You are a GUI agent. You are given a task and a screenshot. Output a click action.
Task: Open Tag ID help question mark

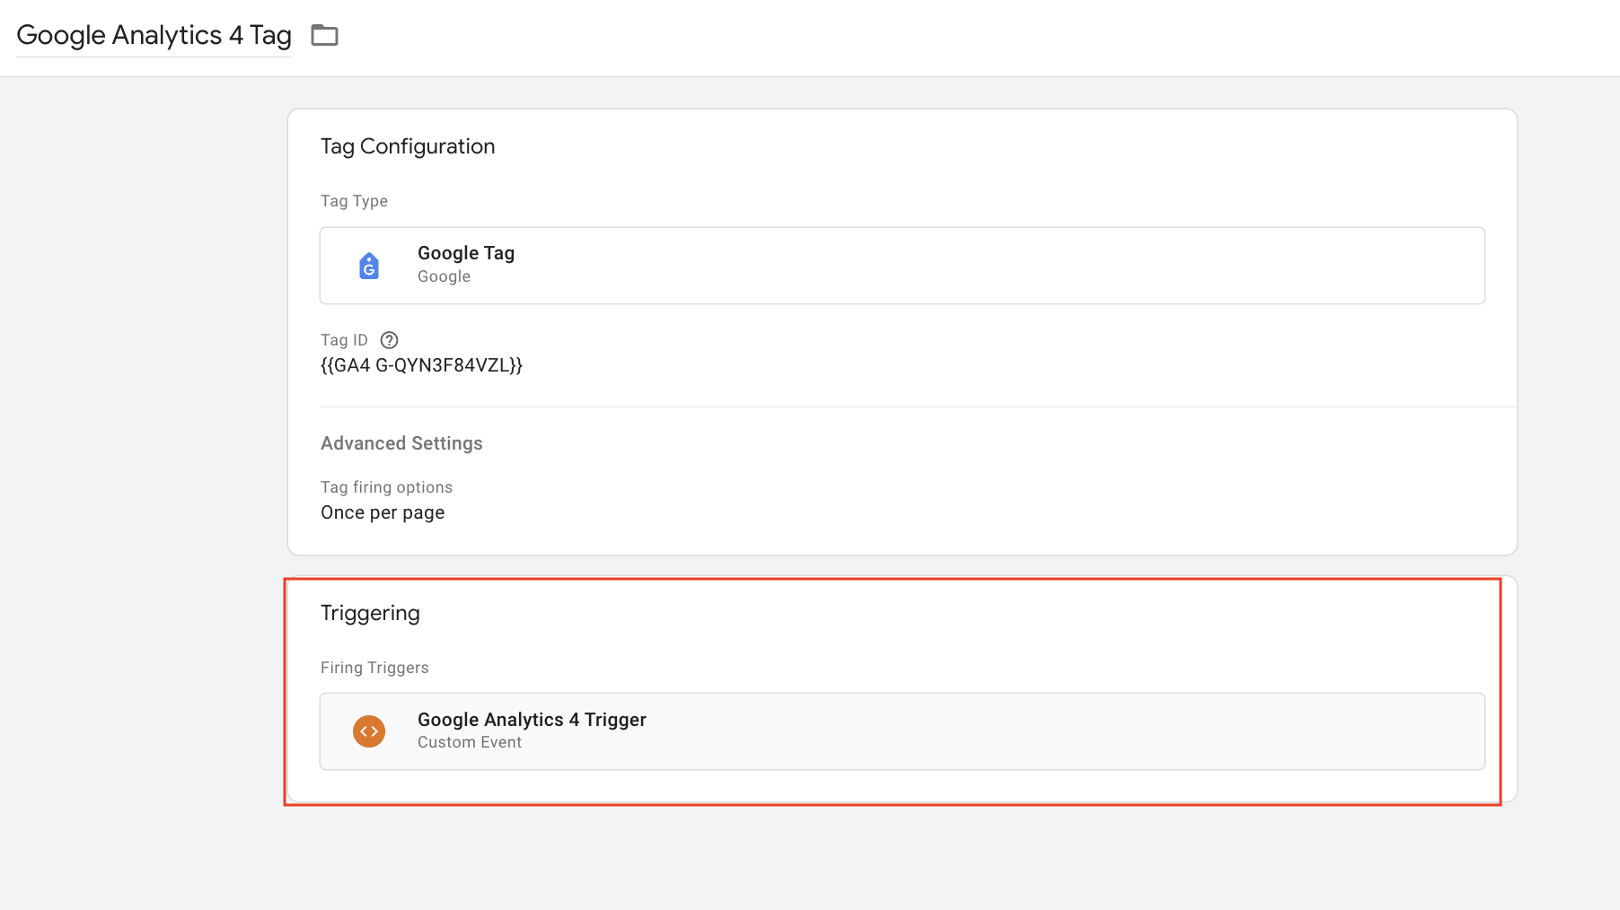pos(389,340)
